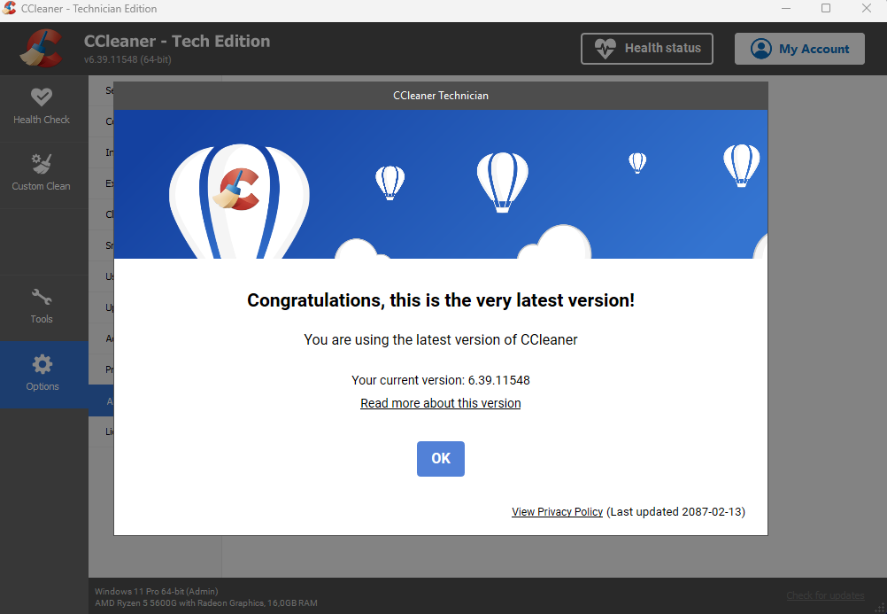Click the 'v6.39.11548 (64-bit)' version label
The image size is (887, 614).
[x=127, y=59]
